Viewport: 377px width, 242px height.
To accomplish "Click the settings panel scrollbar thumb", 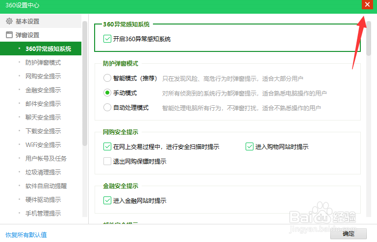I will point(369,38).
